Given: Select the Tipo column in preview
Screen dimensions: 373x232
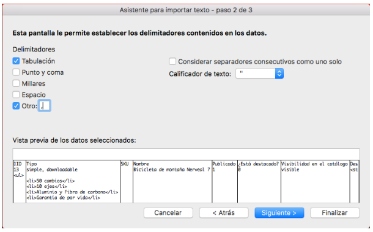Looking at the screenshot, I should [x=32, y=164].
